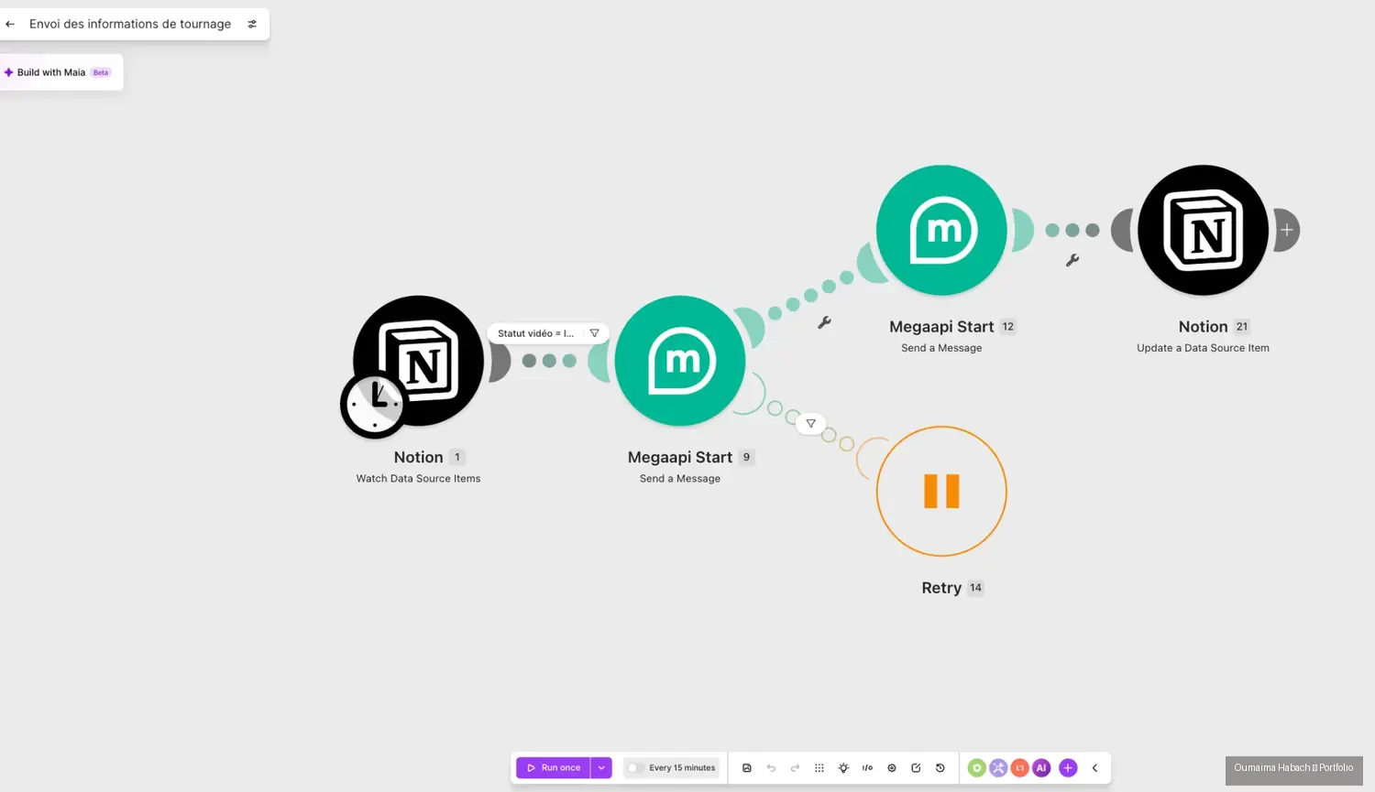
Task: Open the Retry 14 error handler module
Action: tap(941, 491)
